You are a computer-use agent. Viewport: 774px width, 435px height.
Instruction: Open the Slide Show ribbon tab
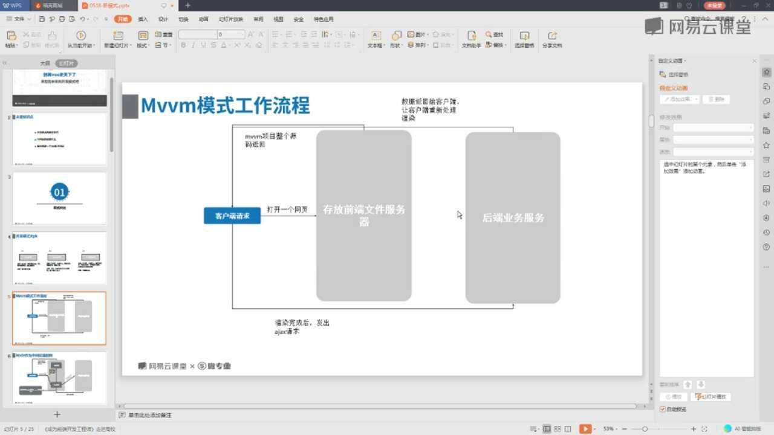tap(230, 19)
